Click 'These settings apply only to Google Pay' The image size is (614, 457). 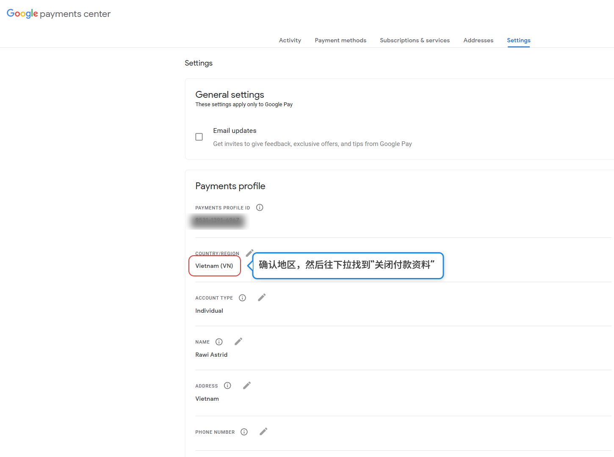(x=244, y=105)
